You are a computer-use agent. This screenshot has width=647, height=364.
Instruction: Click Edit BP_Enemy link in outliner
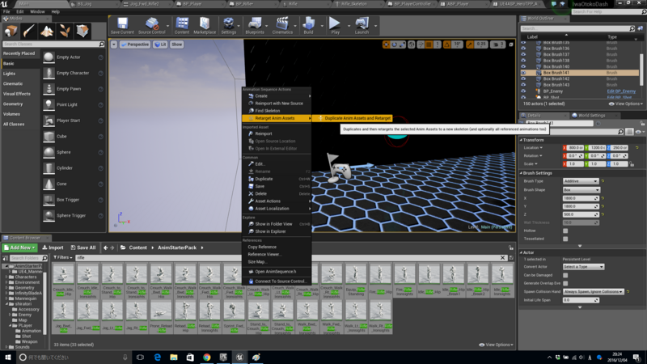[x=621, y=91]
